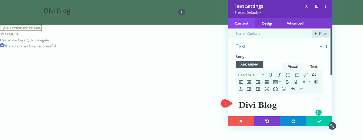Open the text color dropdown arrow

click(310, 82)
